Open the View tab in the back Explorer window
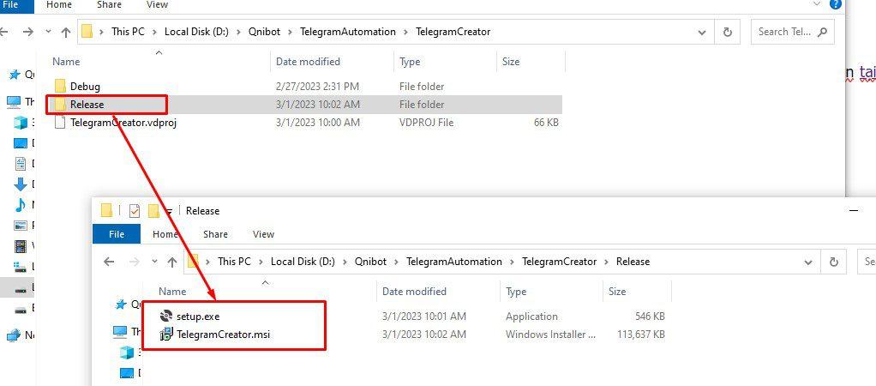 (157, 5)
